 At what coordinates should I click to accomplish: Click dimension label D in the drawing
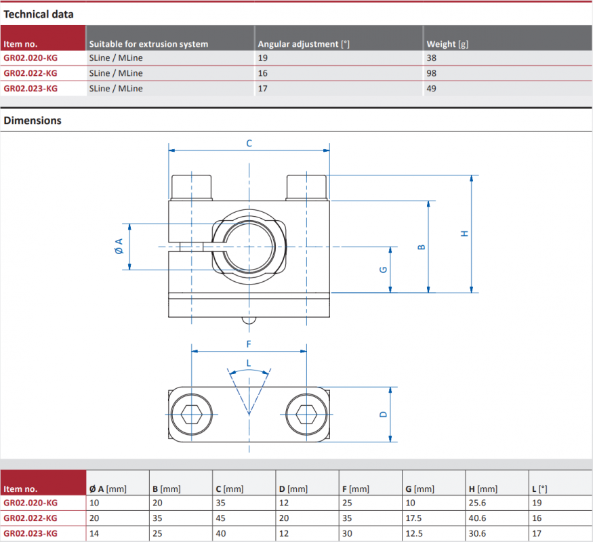383,414
